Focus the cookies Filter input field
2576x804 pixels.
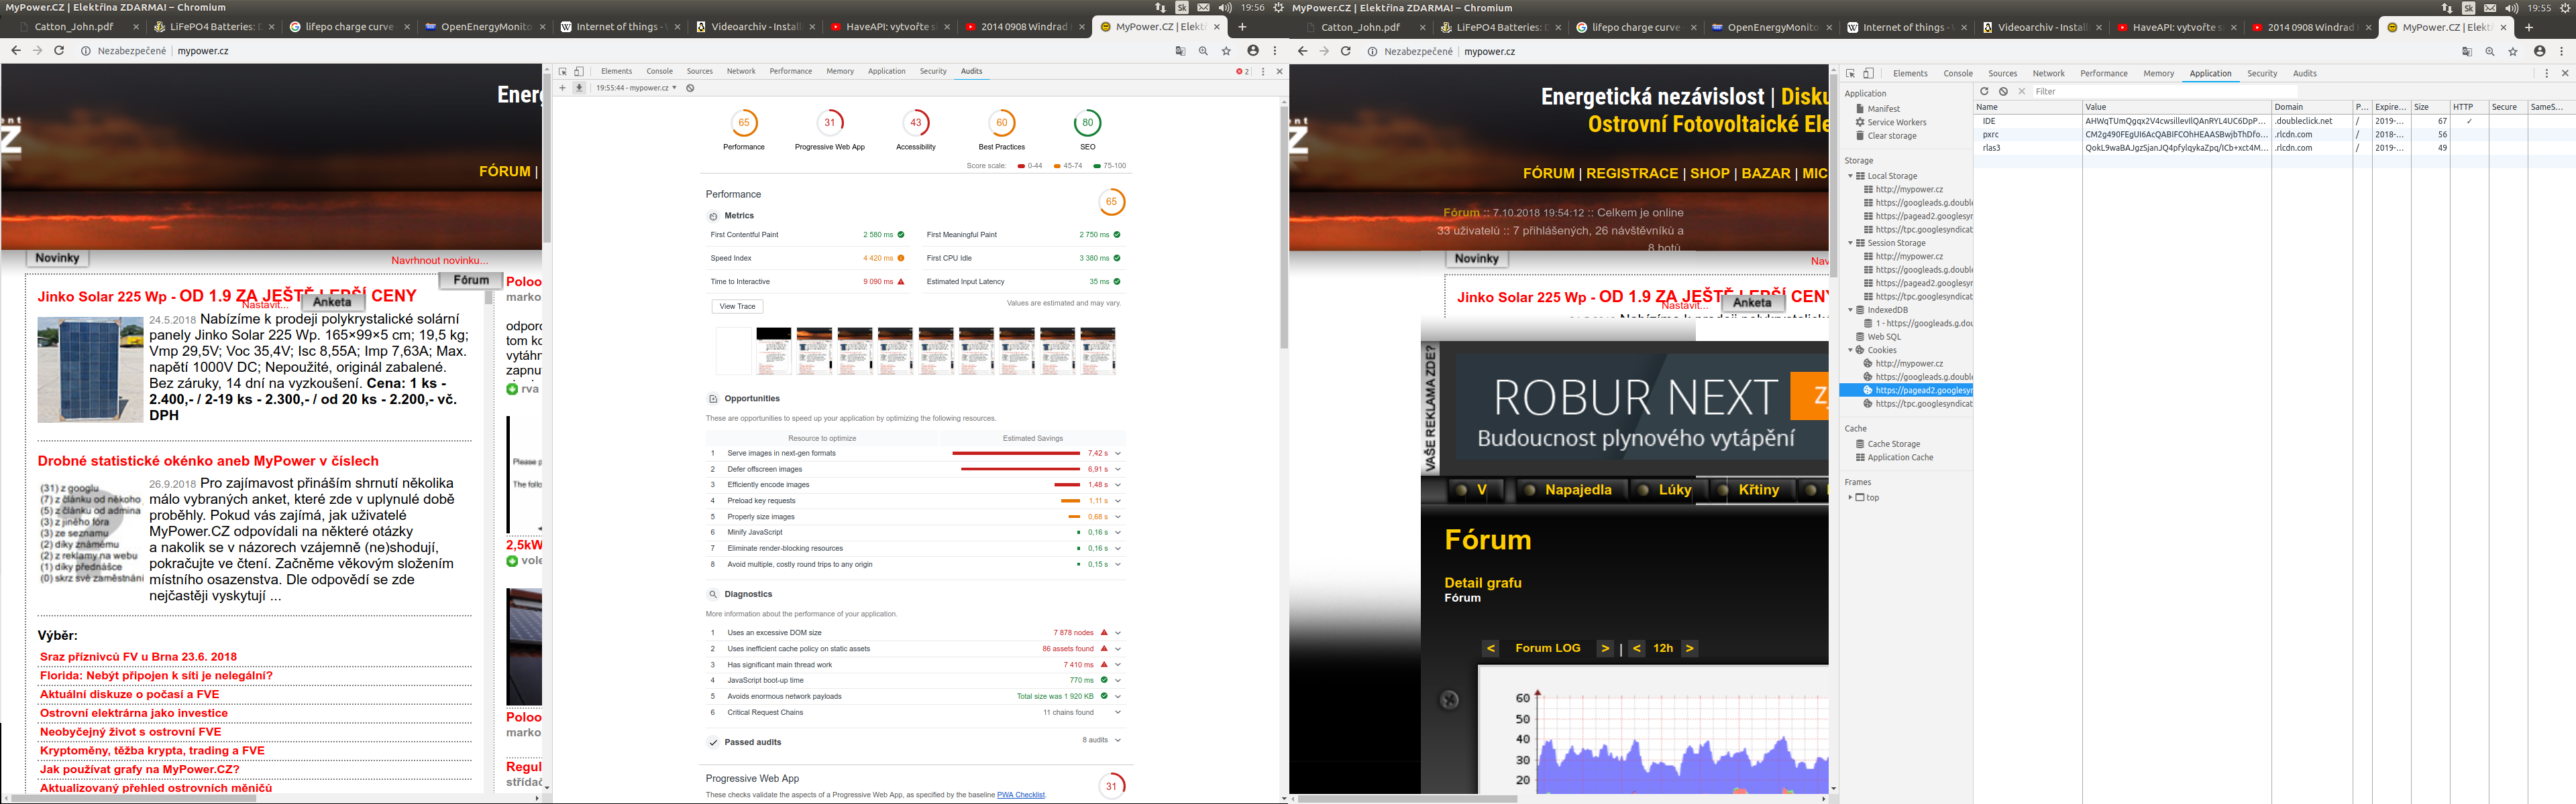pyautogui.click(x=2150, y=91)
